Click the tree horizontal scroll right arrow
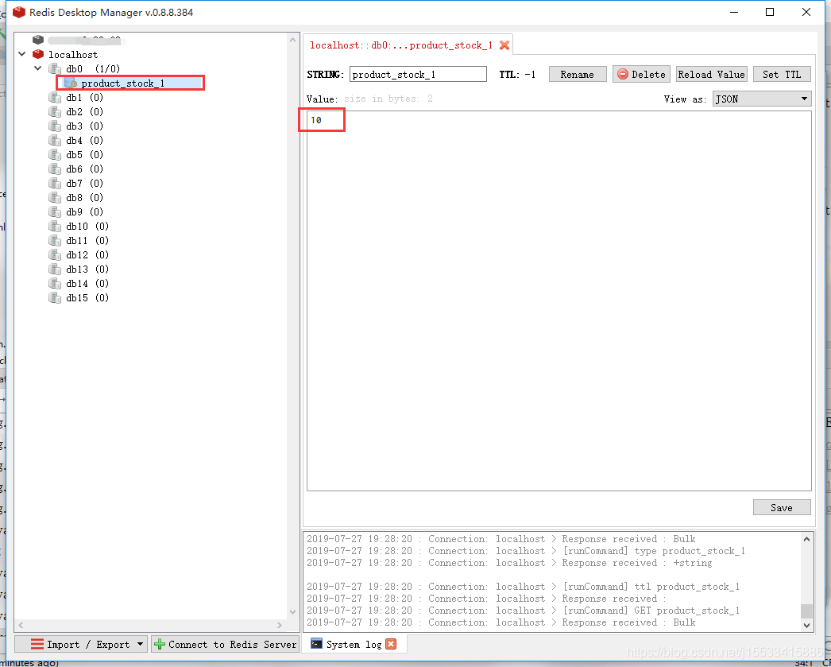The width and height of the screenshot is (831, 667). pyautogui.click(x=280, y=625)
